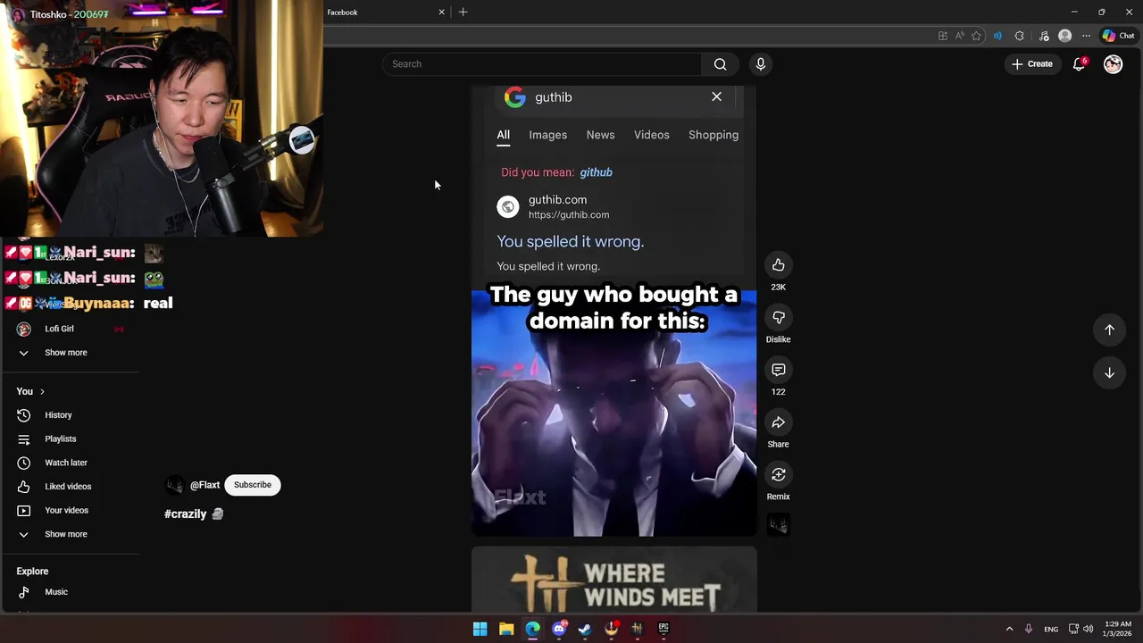The height and width of the screenshot is (643, 1143).
Task: Click the Explore section heading
Action: point(32,572)
